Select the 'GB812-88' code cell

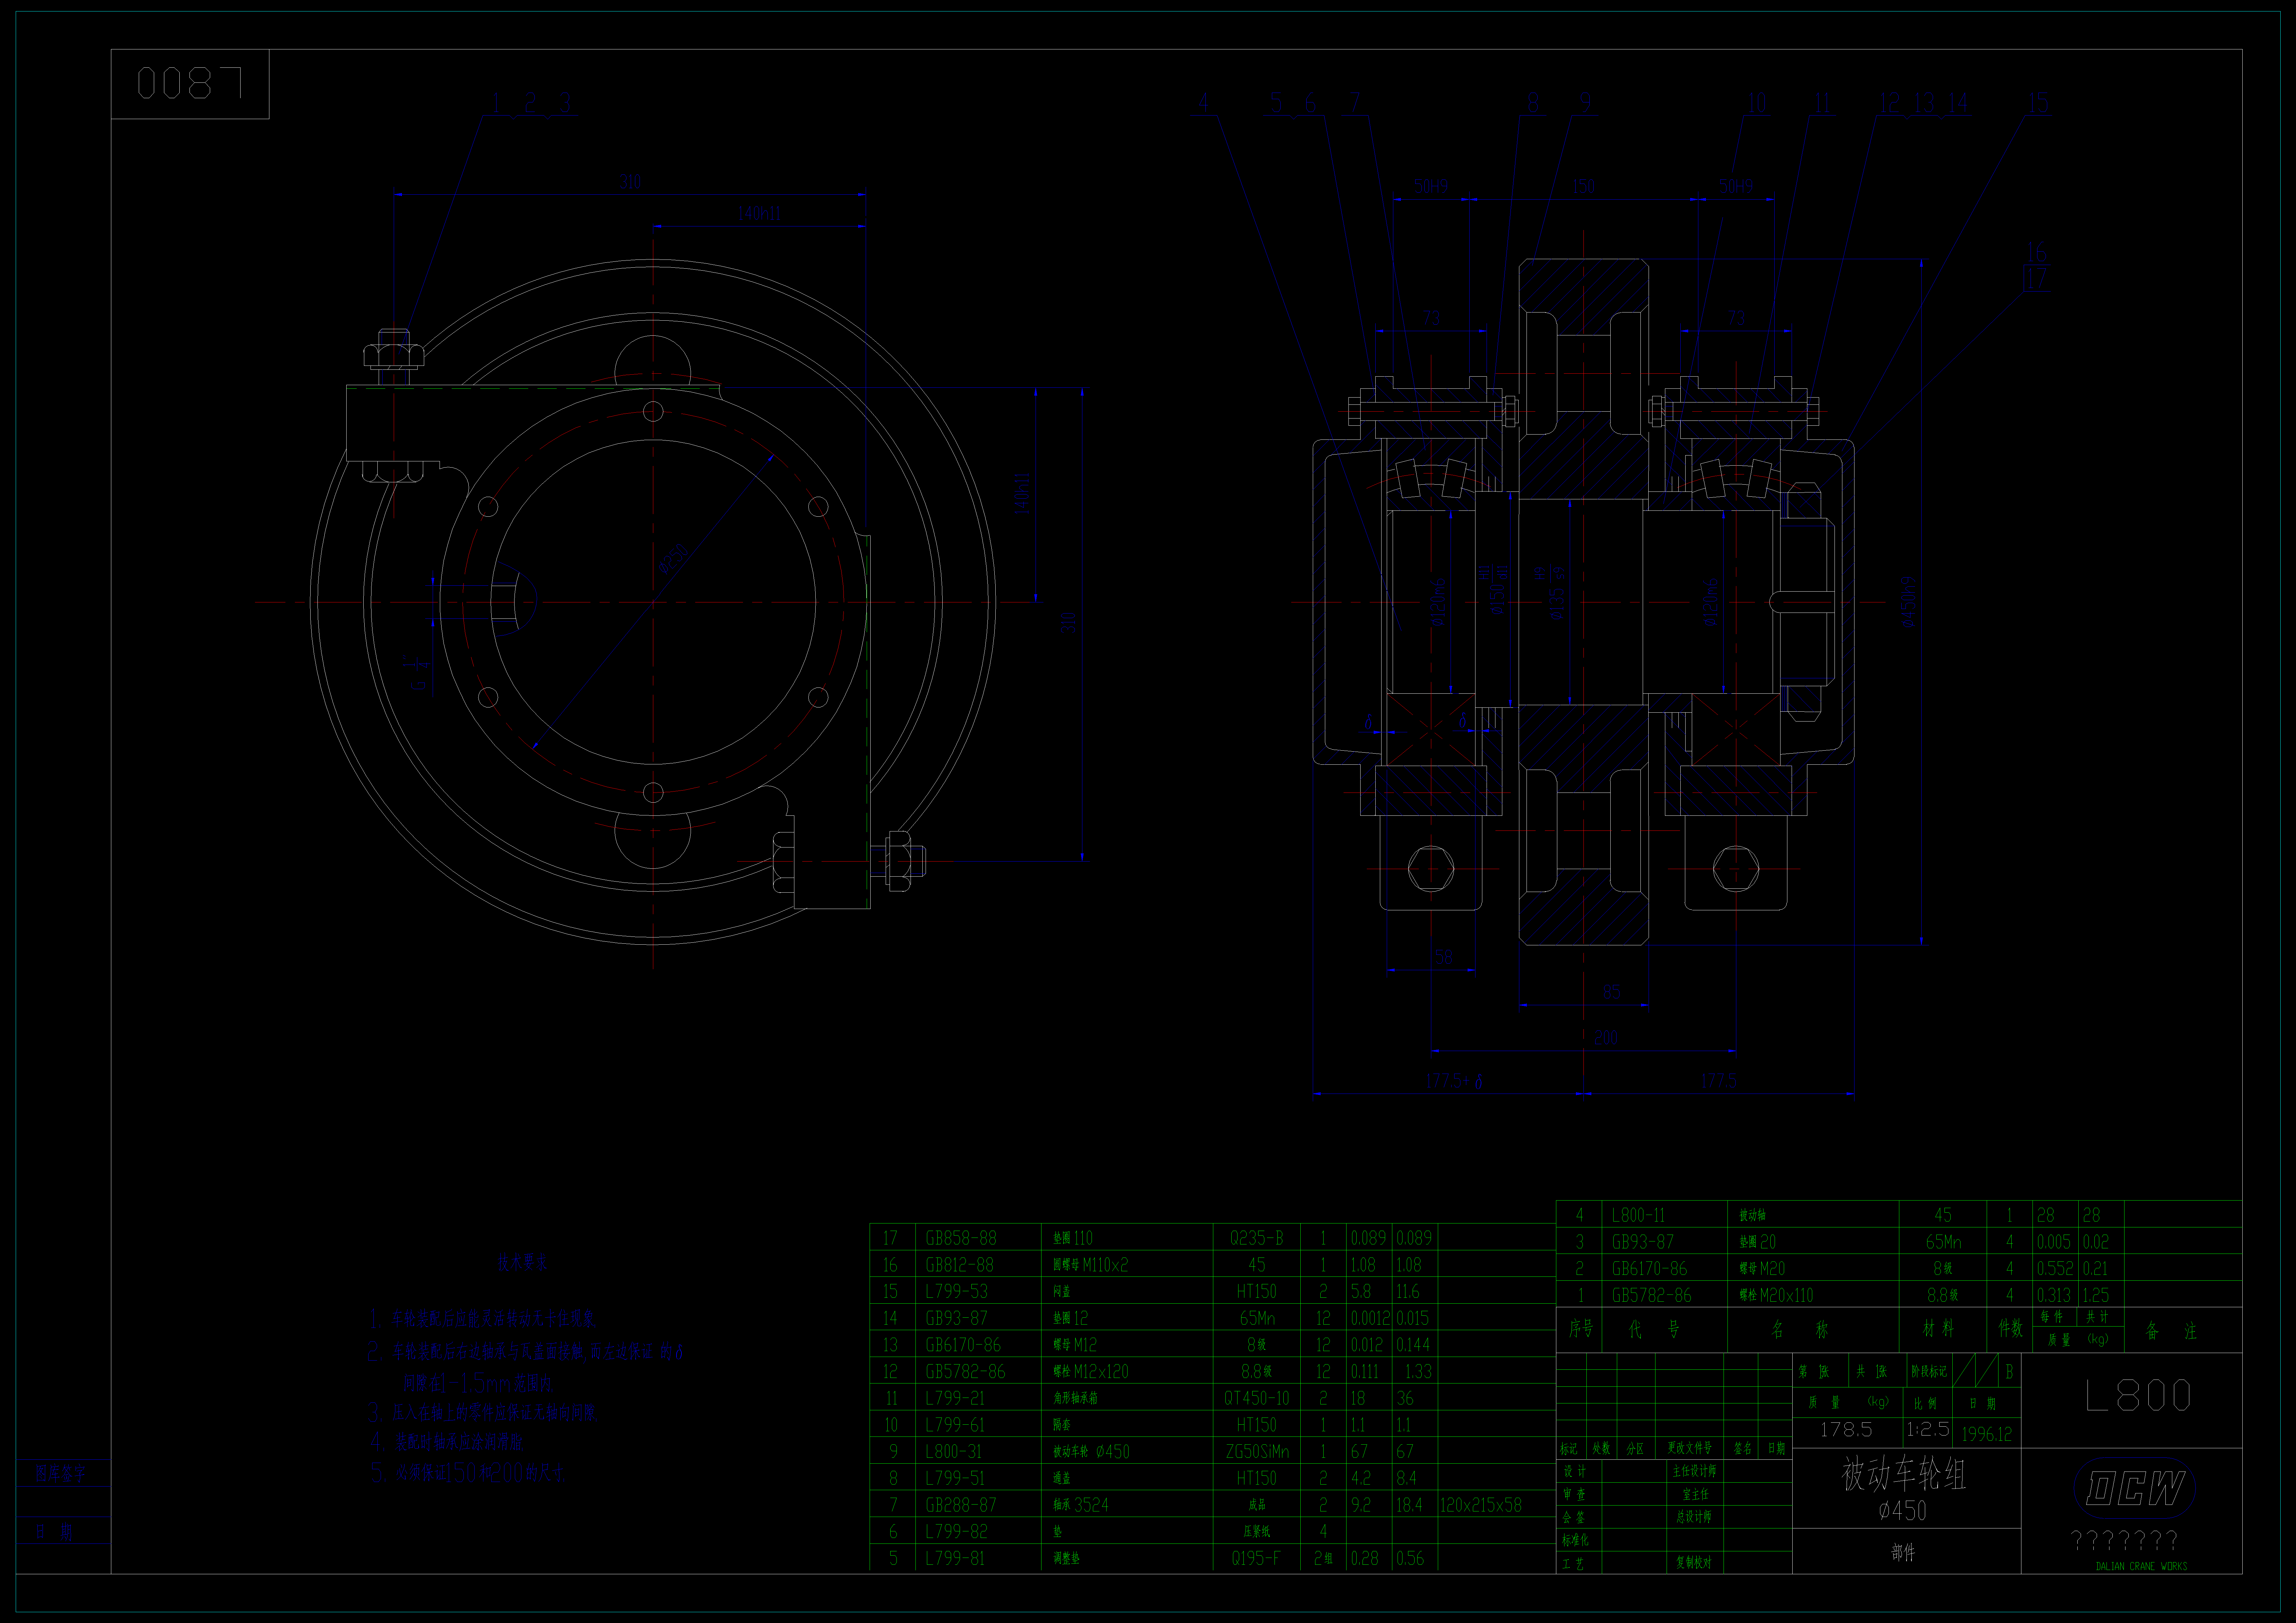(960, 1265)
